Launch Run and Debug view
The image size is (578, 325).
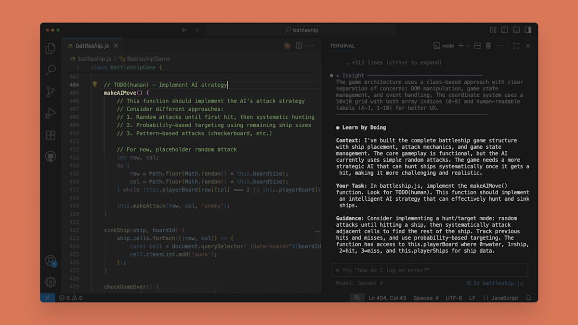click(50, 113)
